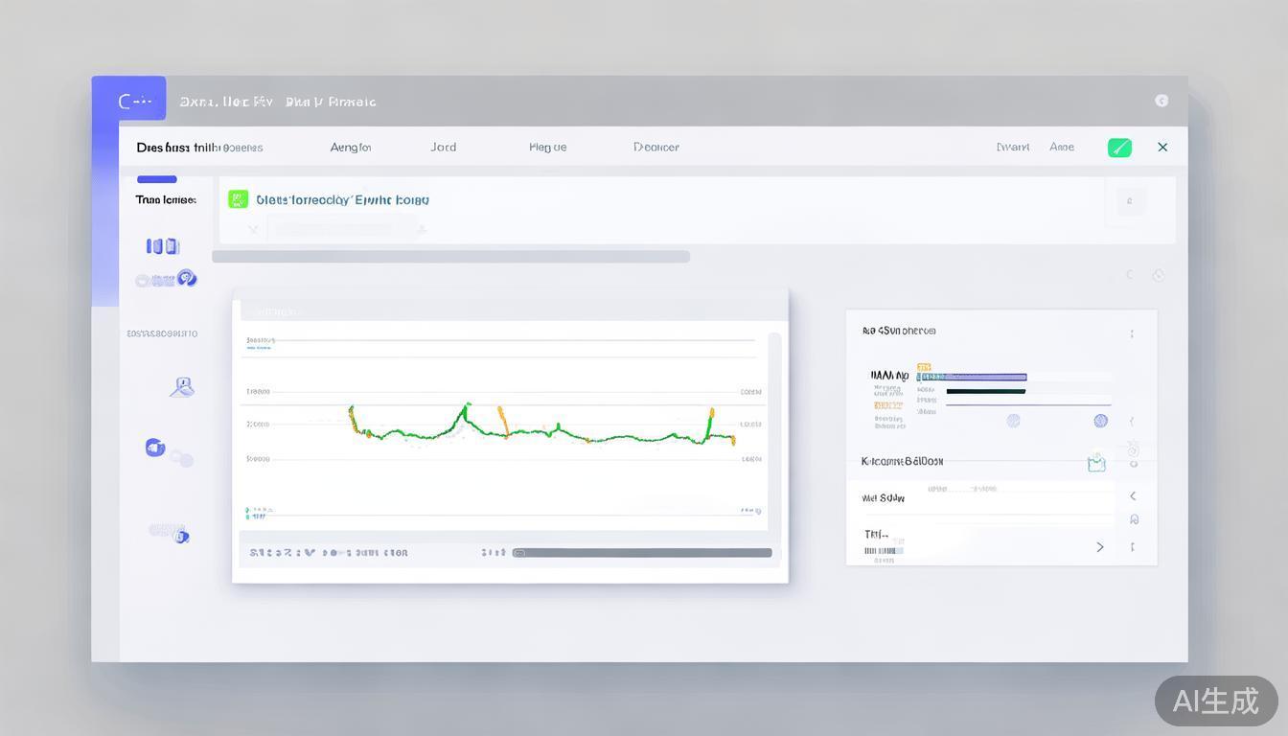Click the green square icon beside the page heading
1288x736 pixels.
tap(238, 199)
